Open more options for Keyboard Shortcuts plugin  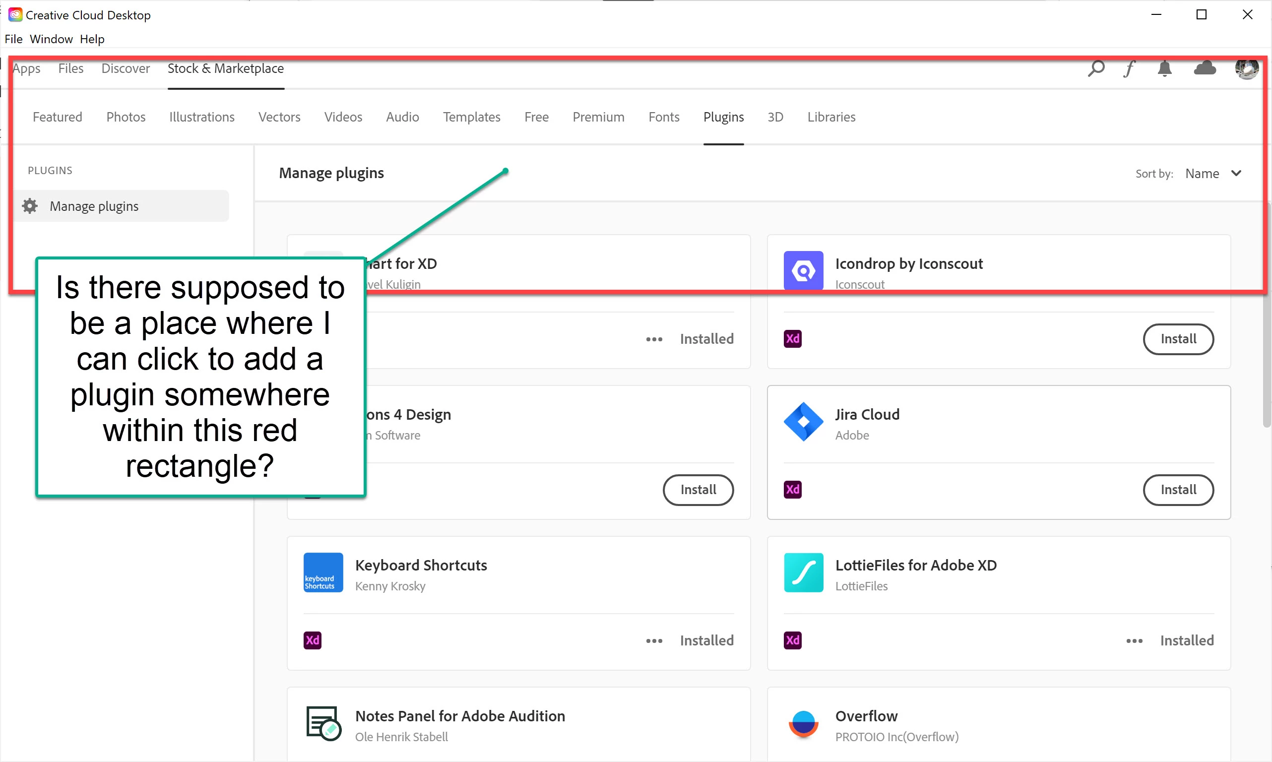[x=653, y=640]
